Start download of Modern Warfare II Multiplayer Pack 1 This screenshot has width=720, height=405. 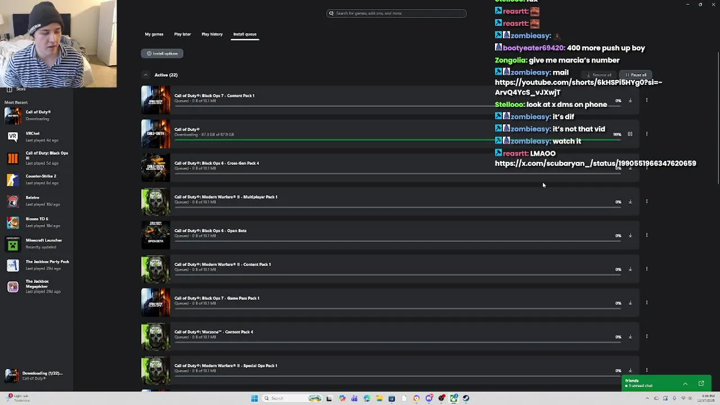[630, 202]
